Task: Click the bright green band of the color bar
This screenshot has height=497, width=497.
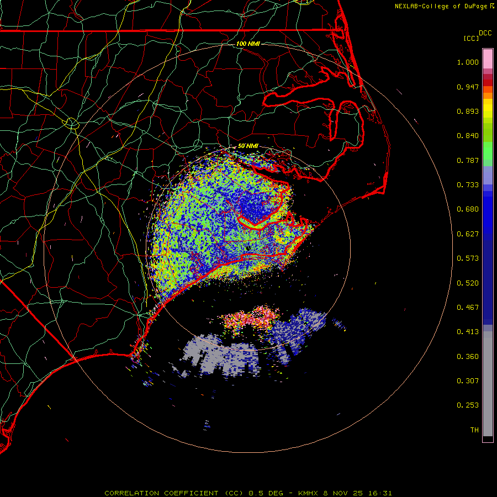Action: click(x=488, y=151)
